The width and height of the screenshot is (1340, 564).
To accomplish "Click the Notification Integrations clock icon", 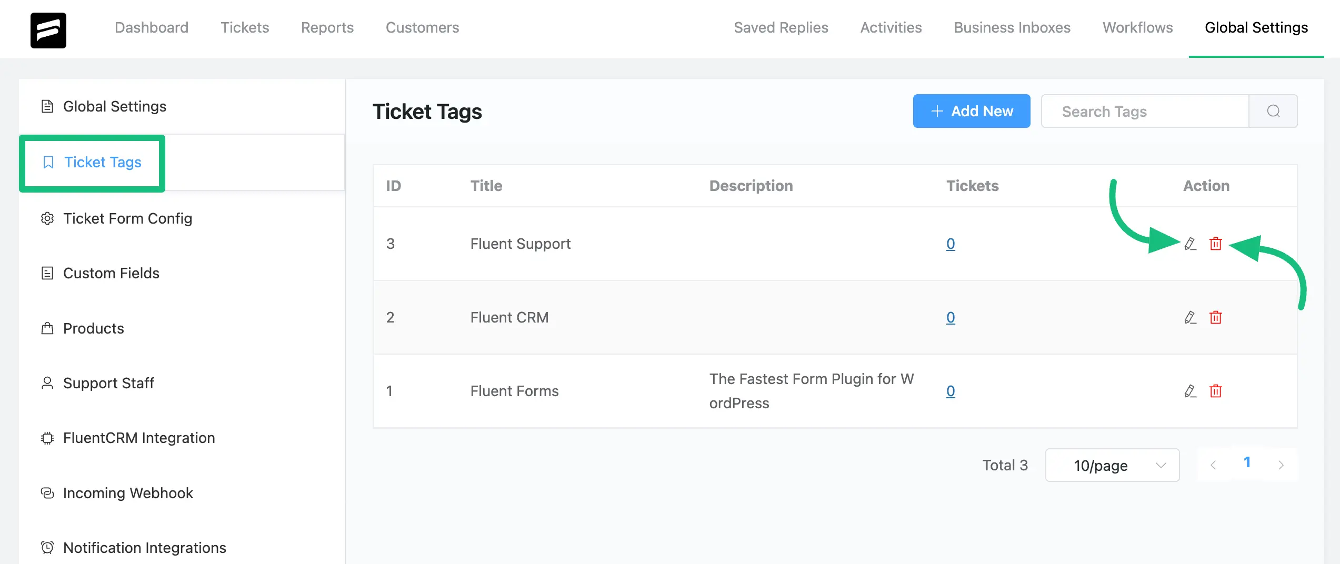I will pos(47,548).
